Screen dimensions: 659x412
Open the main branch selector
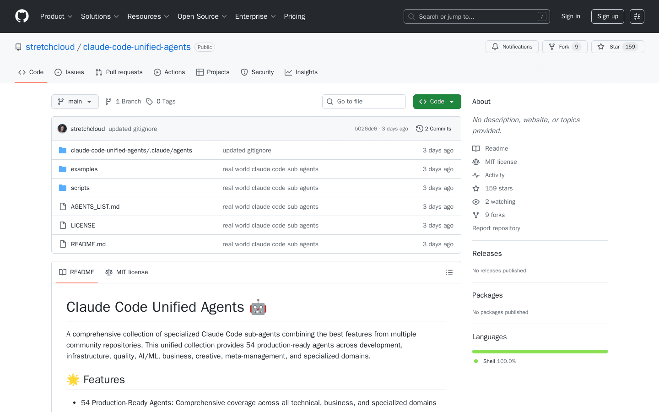pyautogui.click(x=75, y=101)
